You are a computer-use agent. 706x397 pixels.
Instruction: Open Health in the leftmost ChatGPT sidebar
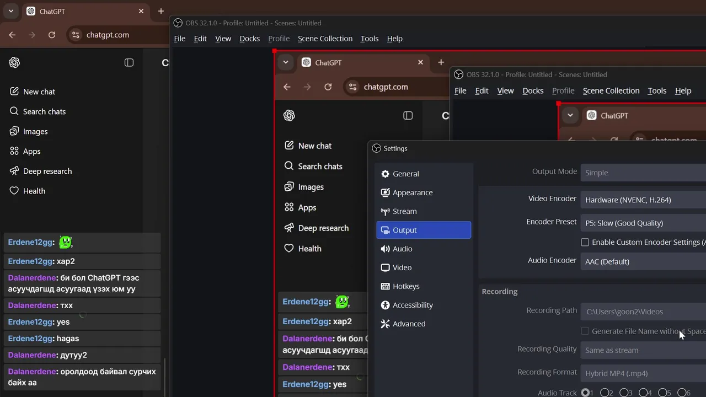(x=28, y=191)
